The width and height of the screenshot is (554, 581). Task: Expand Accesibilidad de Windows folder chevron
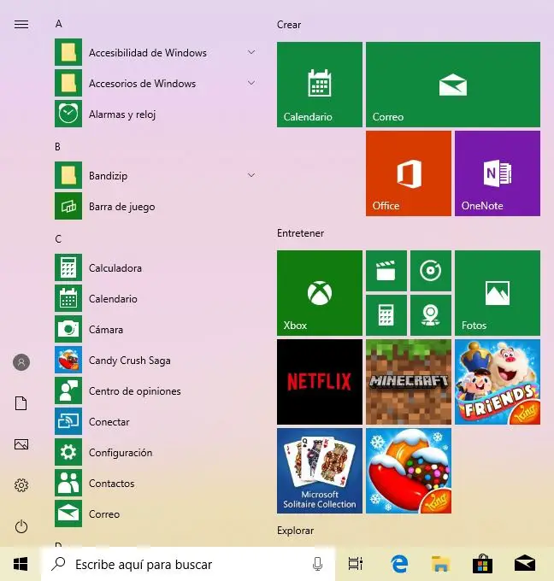[251, 52]
